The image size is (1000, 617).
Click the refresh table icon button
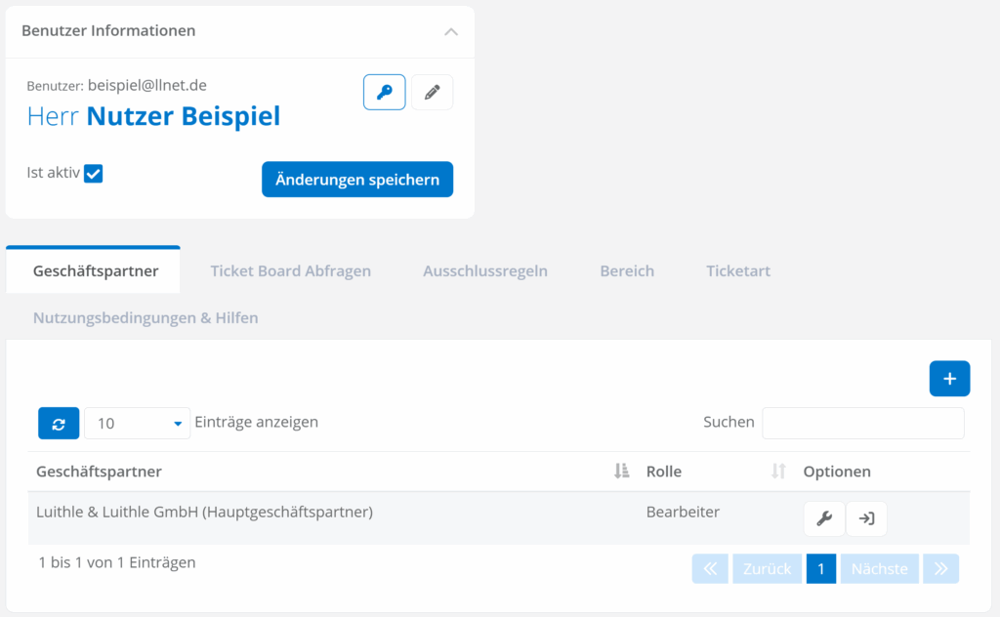[x=59, y=424]
